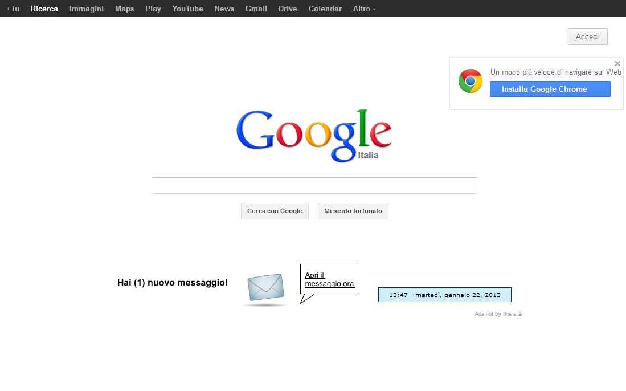Open Maps from top bar
This screenshot has width=626, height=391.
point(125,9)
